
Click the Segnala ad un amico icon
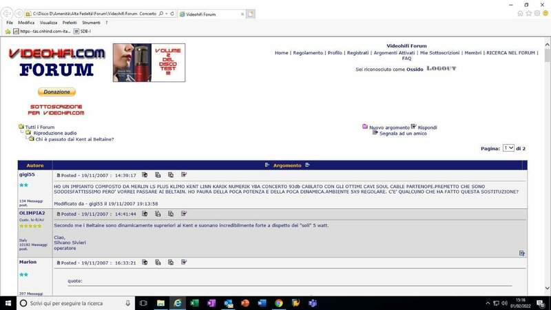pyautogui.click(x=375, y=133)
